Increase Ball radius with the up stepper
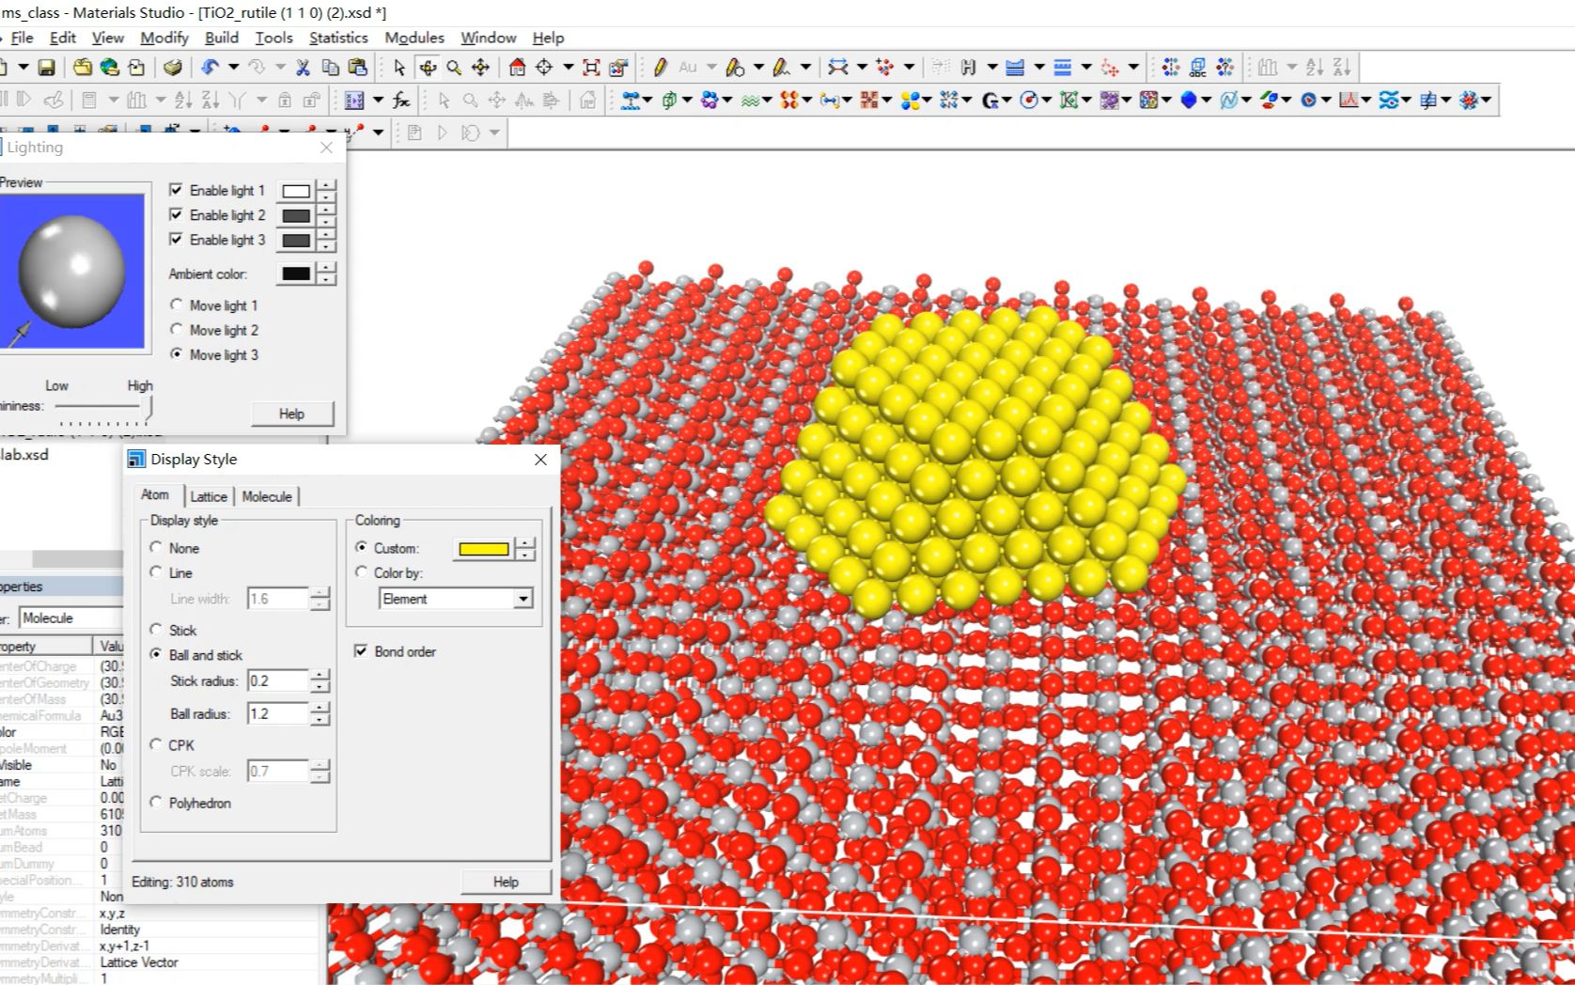This screenshot has height=985, width=1575. tap(320, 708)
